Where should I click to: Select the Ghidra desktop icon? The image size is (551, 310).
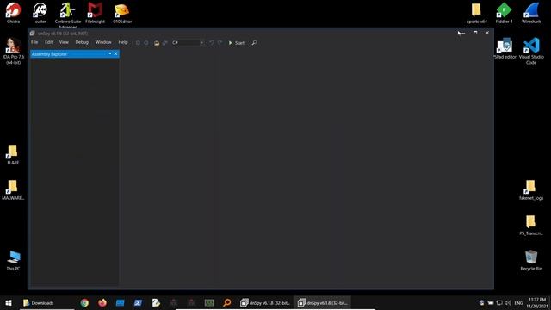click(x=14, y=13)
